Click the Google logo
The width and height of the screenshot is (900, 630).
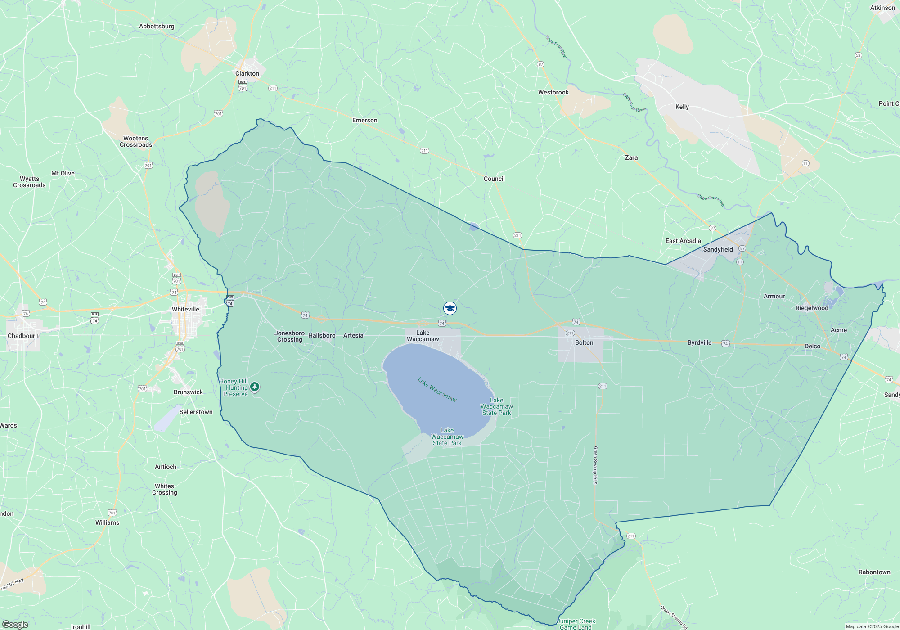(15, 624)
